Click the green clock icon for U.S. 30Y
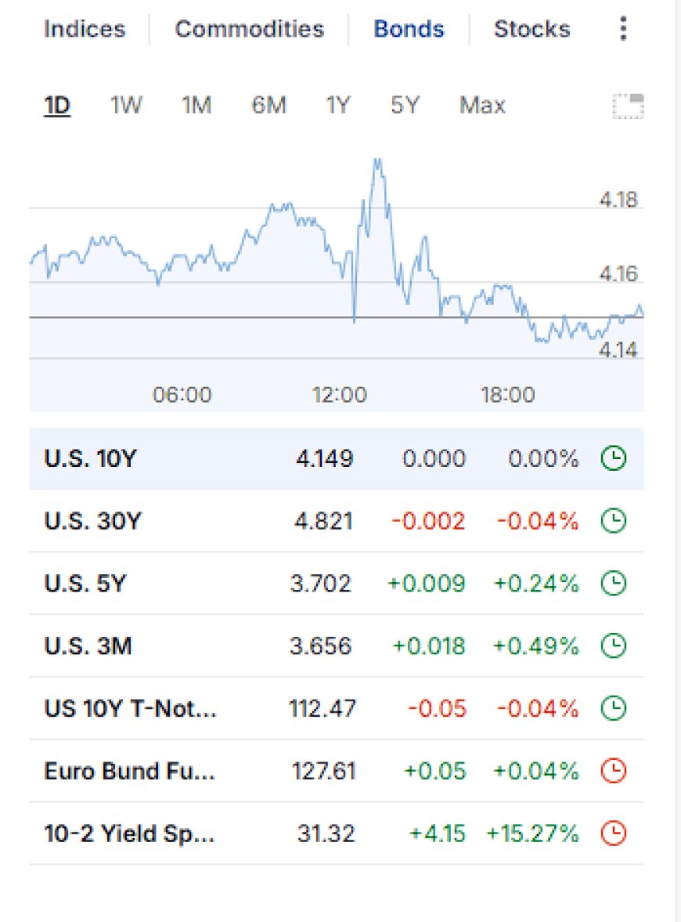Image resolution: width=681 pixels, height=922 pixels. [x=614, y=521]
